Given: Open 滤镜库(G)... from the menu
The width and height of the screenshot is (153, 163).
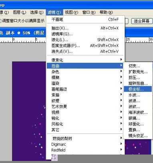Looking at the screenshot, I should point(85,34).
